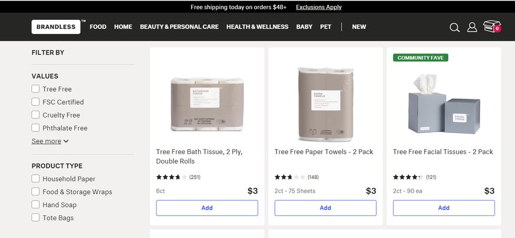Open Beauty & Personal Care menu

coord(179,27)
